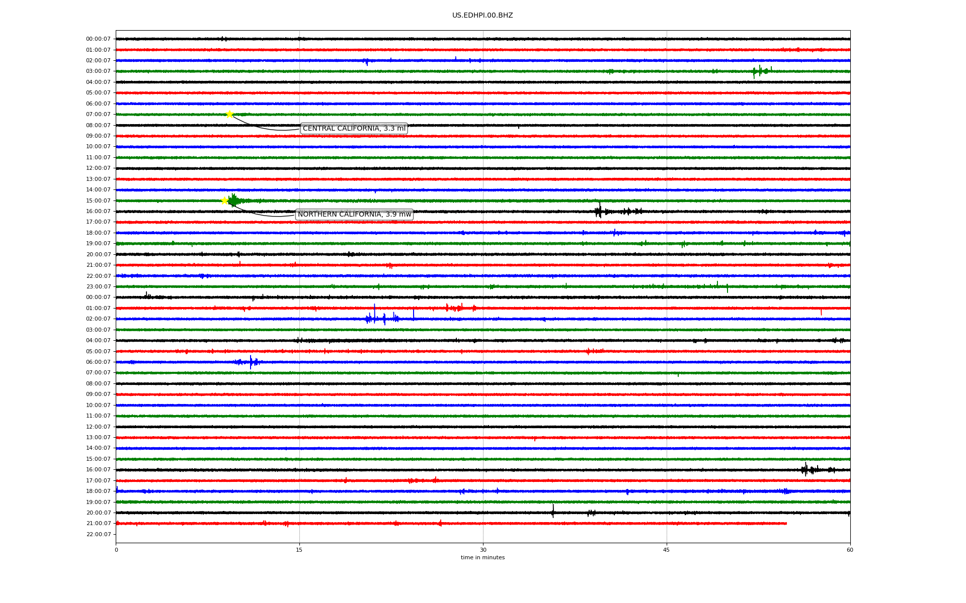Click the green signal burst after the 15:00:07 star
966x603 pixels.
[x=234, y=201]
